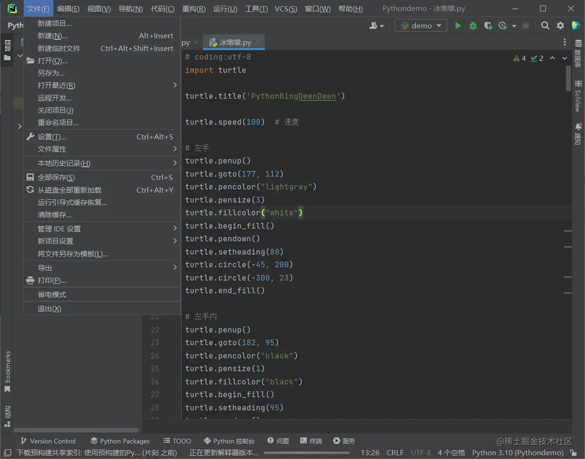This screenshot has height=459, width=585.
Task: Open the 视图 menu
Action: [99, 8]
